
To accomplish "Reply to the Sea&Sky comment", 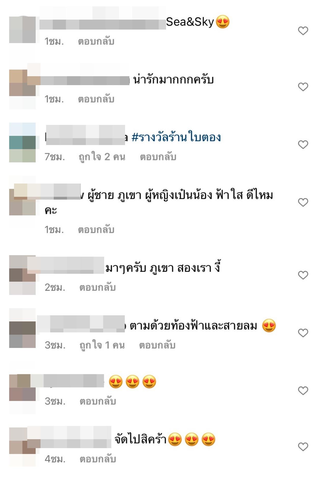I will tap(96, 41).
